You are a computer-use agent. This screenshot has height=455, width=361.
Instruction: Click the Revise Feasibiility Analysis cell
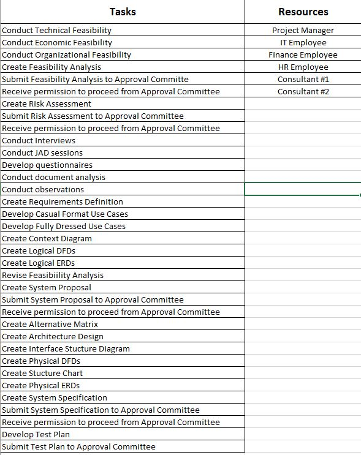click(123, 275)
